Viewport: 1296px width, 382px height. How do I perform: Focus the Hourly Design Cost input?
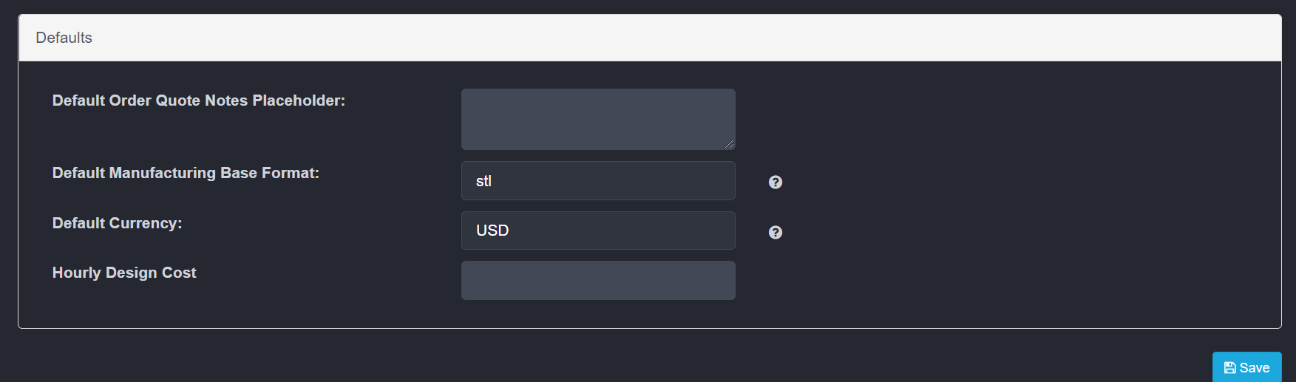[597, 280]
